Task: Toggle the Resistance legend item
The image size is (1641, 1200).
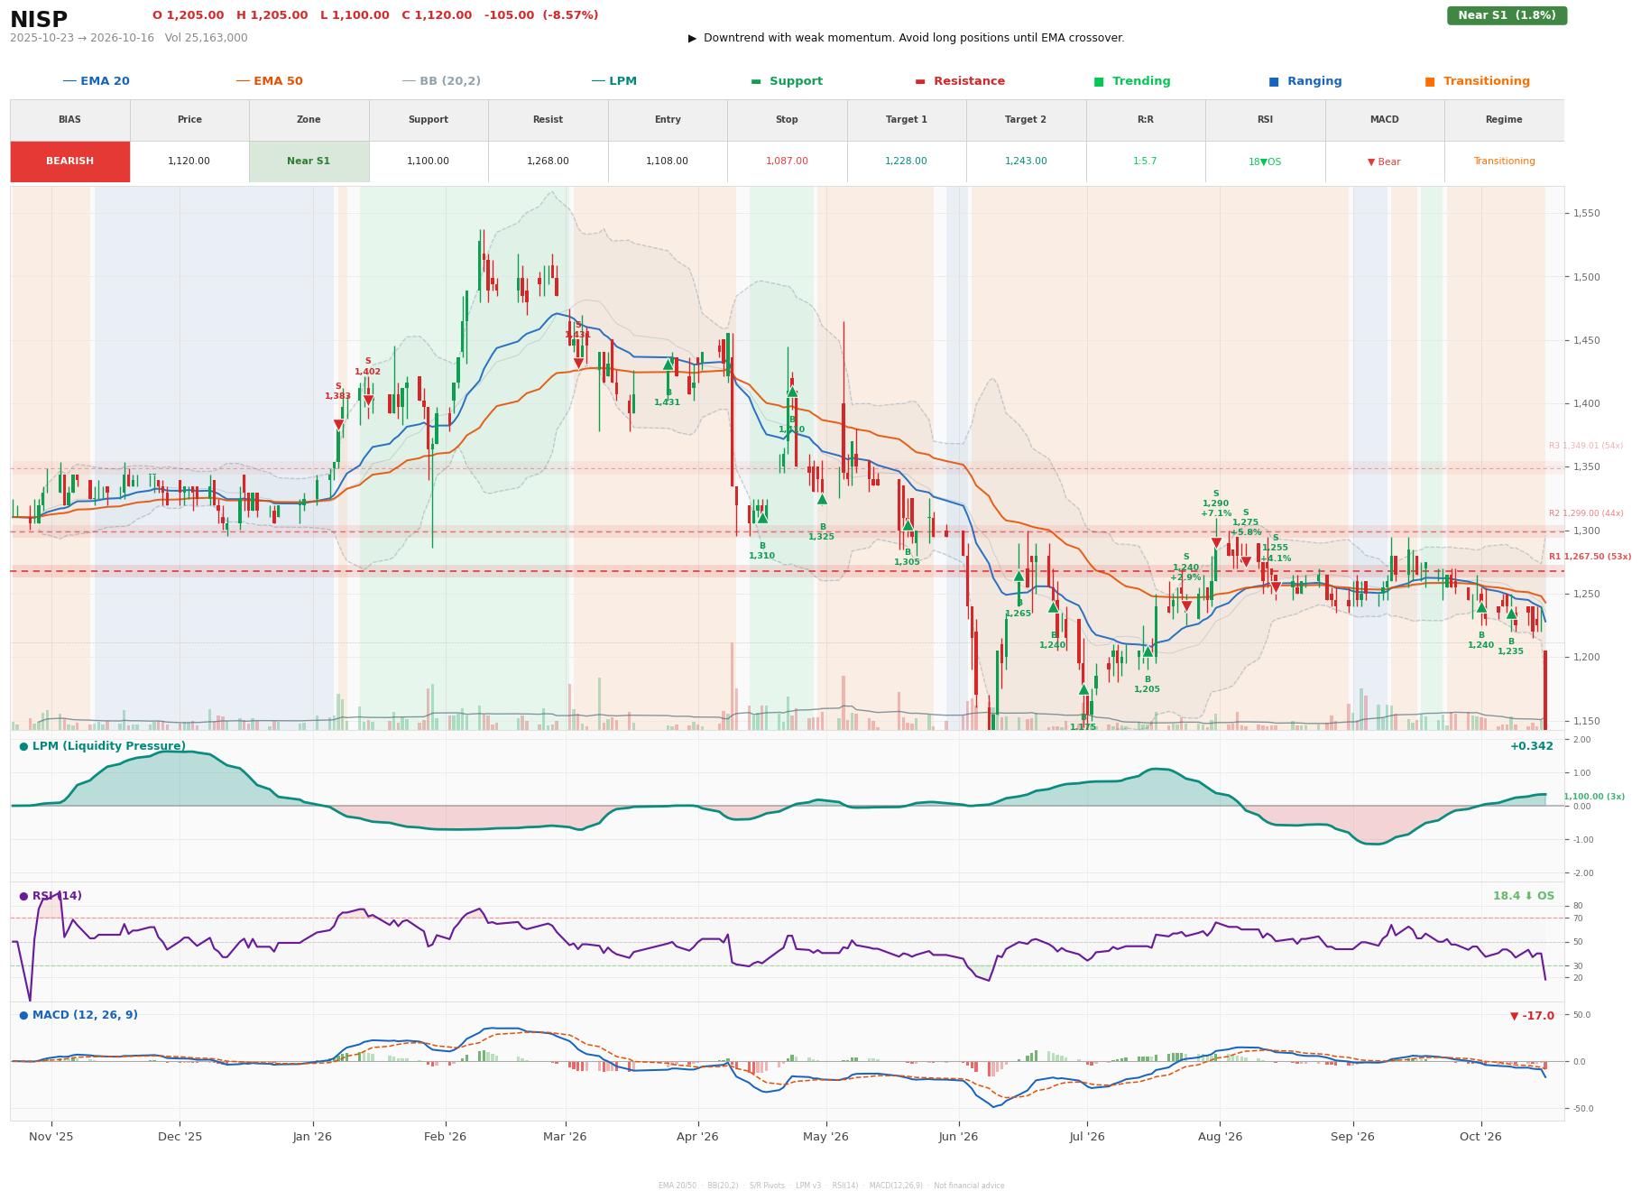Action: point(960,81)
